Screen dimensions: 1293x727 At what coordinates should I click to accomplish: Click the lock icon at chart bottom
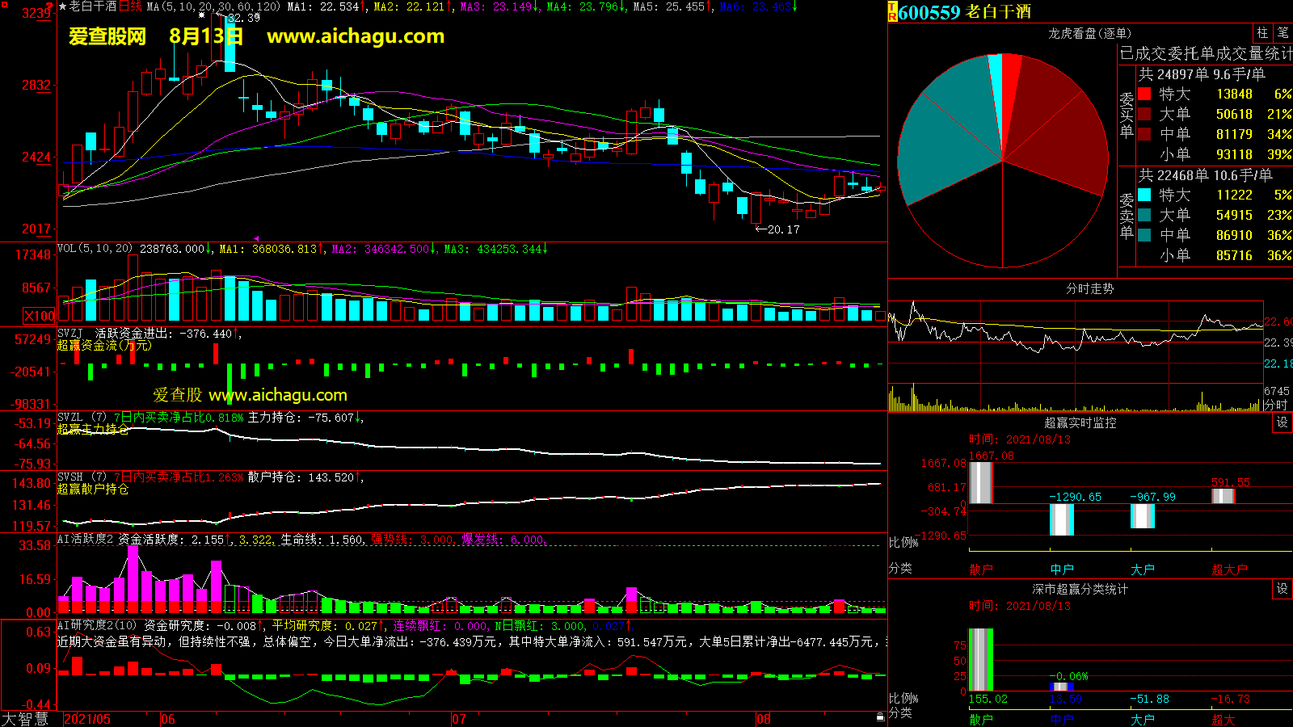pos(881,717)
